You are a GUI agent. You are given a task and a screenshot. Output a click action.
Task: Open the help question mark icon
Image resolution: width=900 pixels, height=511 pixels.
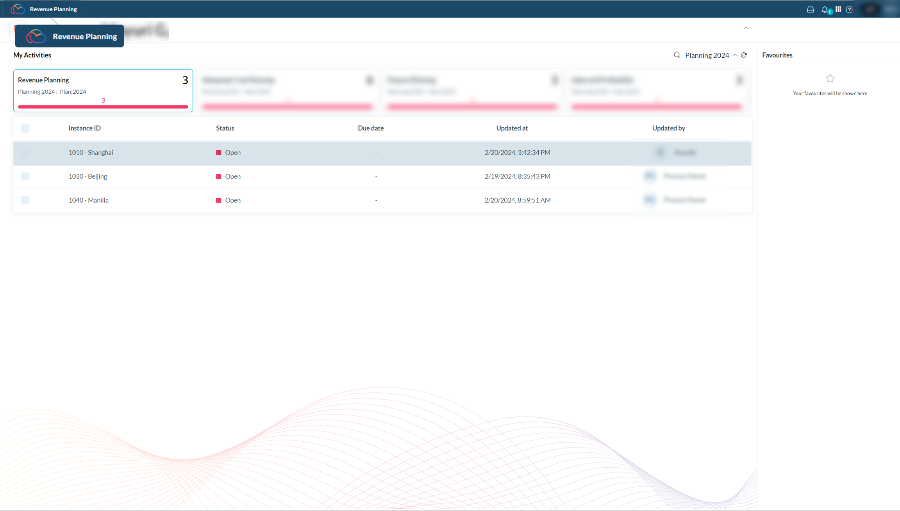click(x=849, y=9)
